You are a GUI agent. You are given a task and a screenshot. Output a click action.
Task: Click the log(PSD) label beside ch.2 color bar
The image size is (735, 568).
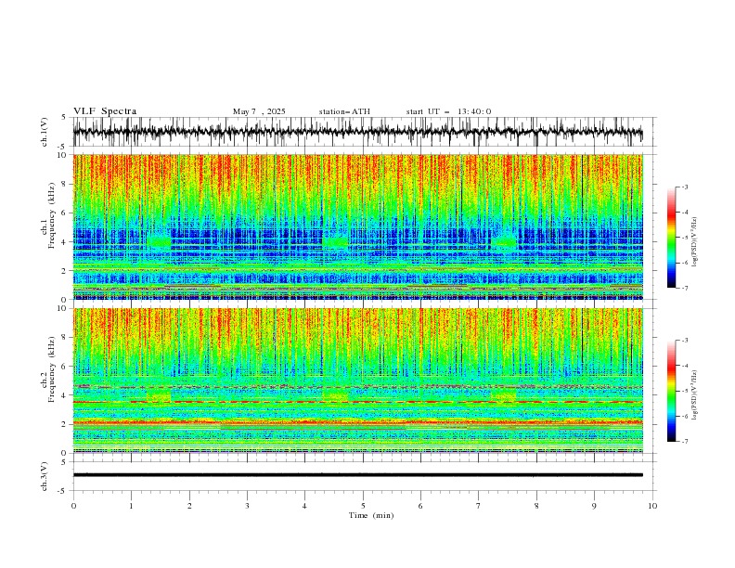click(x=694, y=394)
